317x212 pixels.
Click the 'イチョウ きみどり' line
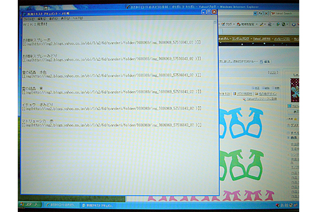coord(38,104)
